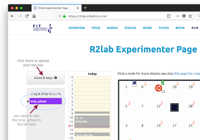Bookmark this page with the star icon
Screen dimensions: 200x140
pyautogui.click(x=190, y=16)
